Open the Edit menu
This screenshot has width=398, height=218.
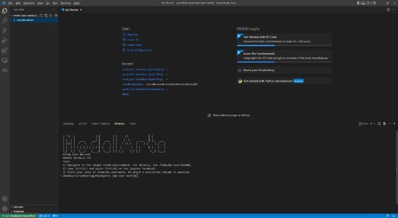18,3
